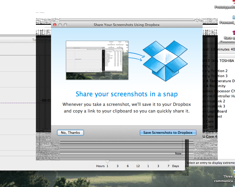
Task: Select the 'tion 2' battery sensor row
Action: coord(219,71)
